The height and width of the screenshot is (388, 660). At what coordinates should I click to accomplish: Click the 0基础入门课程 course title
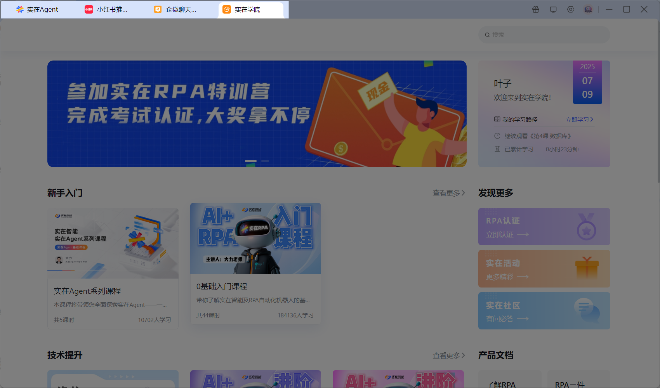click(222, 286)
